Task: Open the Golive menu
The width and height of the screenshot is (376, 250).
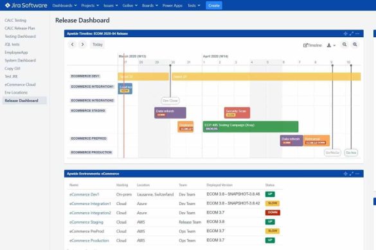Action: tap(130, 6)
